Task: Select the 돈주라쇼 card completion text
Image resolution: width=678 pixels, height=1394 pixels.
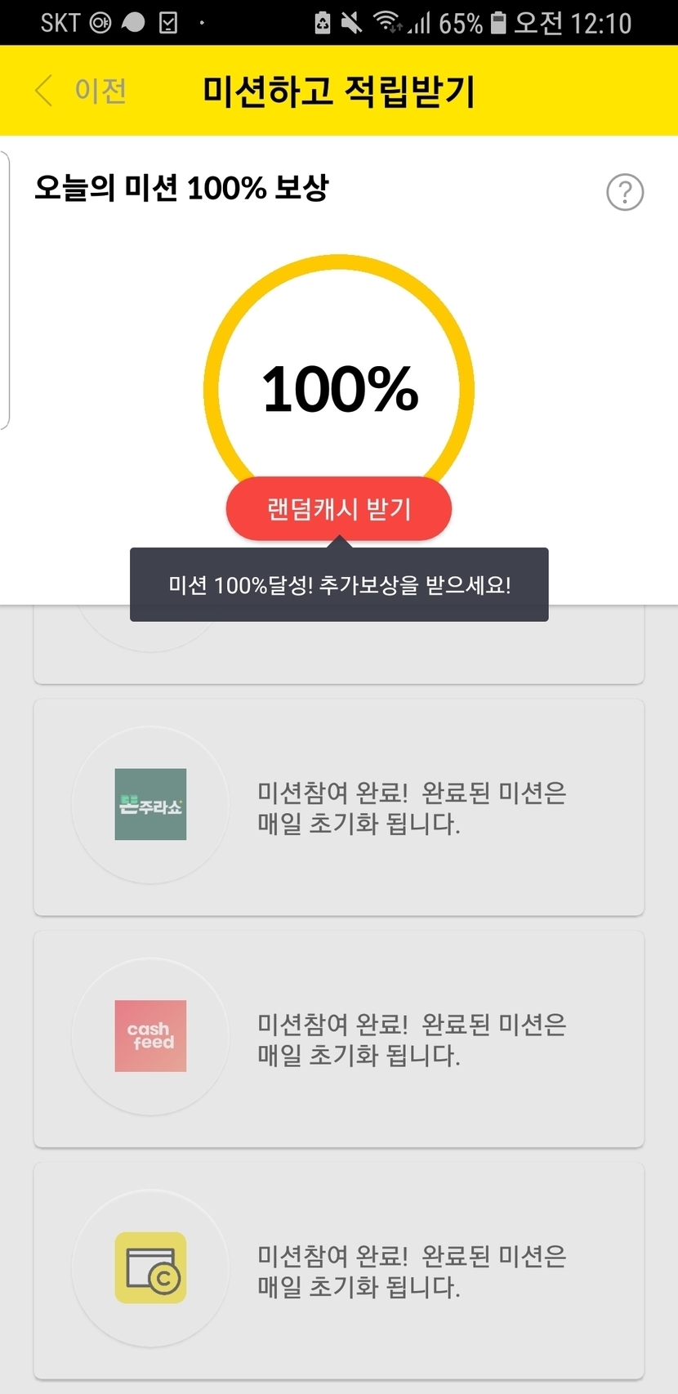Action: tap(412, 807)
